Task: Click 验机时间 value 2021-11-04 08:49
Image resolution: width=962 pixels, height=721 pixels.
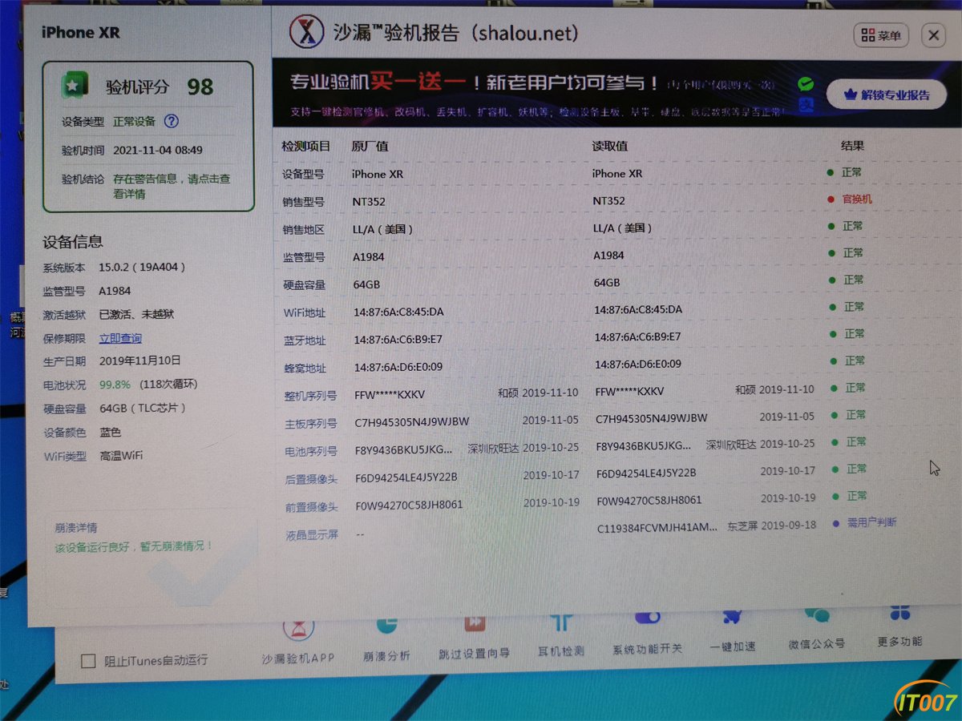Action: pyautogui.click(x=158, y=150)
